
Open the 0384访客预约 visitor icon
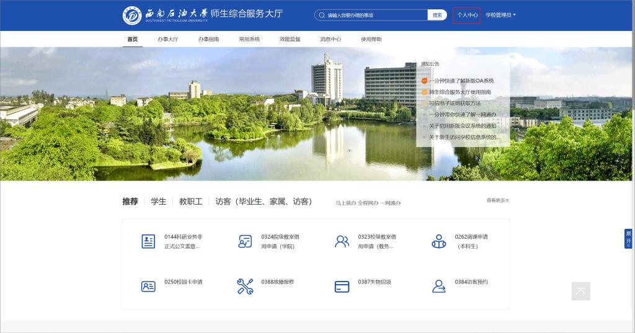tap(438, 286)
